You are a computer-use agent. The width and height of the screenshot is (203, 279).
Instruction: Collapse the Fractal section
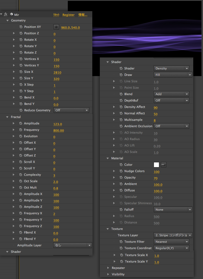click(x=7, y=117)
